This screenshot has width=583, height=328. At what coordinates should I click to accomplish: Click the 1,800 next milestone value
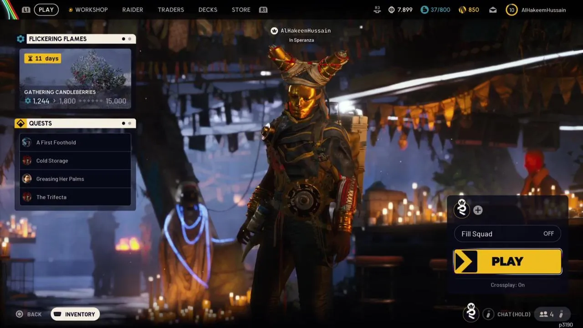67,101
